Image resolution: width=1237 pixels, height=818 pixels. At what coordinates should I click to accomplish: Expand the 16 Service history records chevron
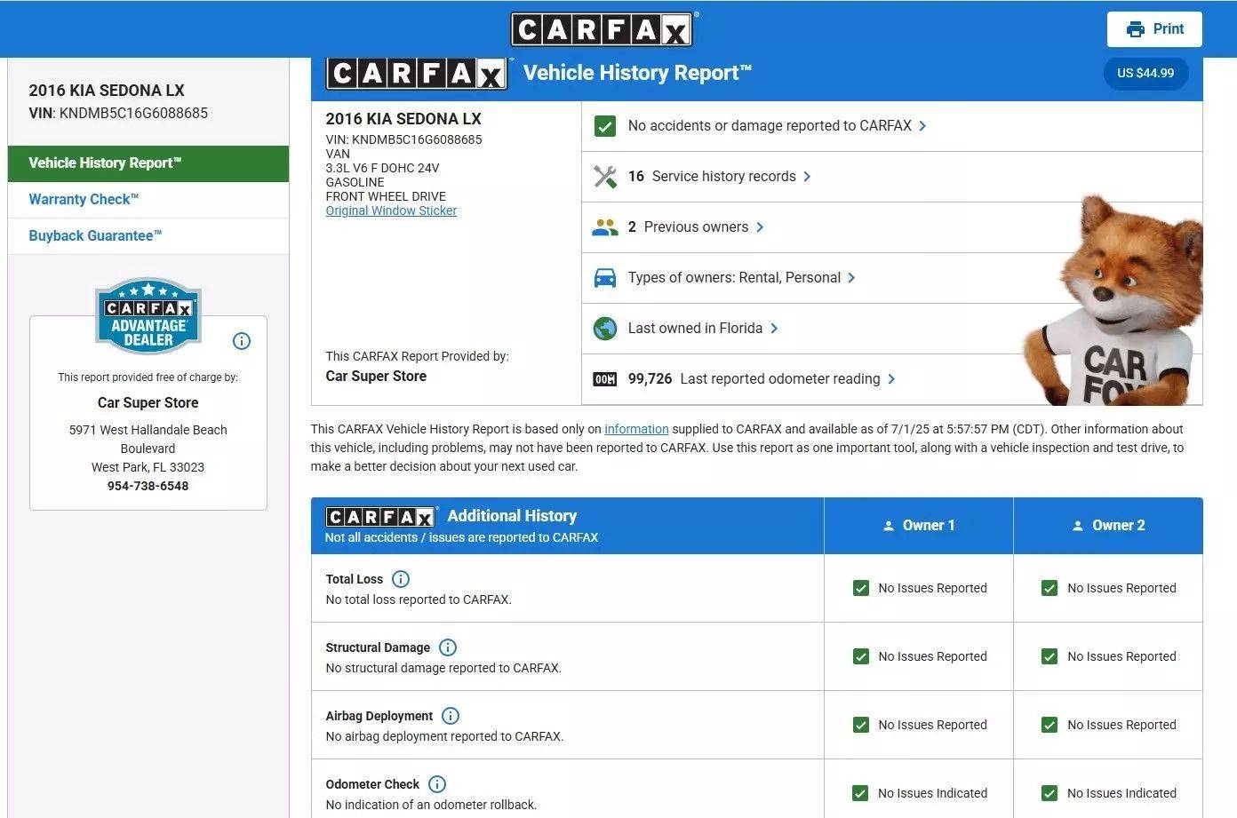[807, 177]
